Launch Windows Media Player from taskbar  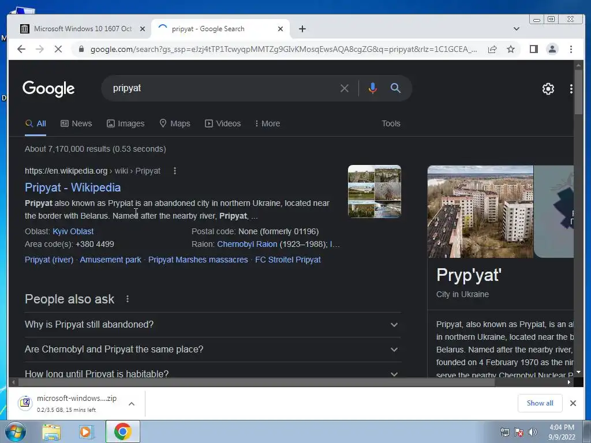point(87,431)
